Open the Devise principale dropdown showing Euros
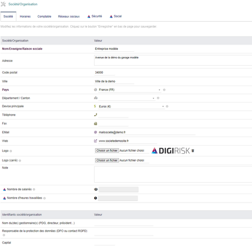 click(x=131, y=107)
